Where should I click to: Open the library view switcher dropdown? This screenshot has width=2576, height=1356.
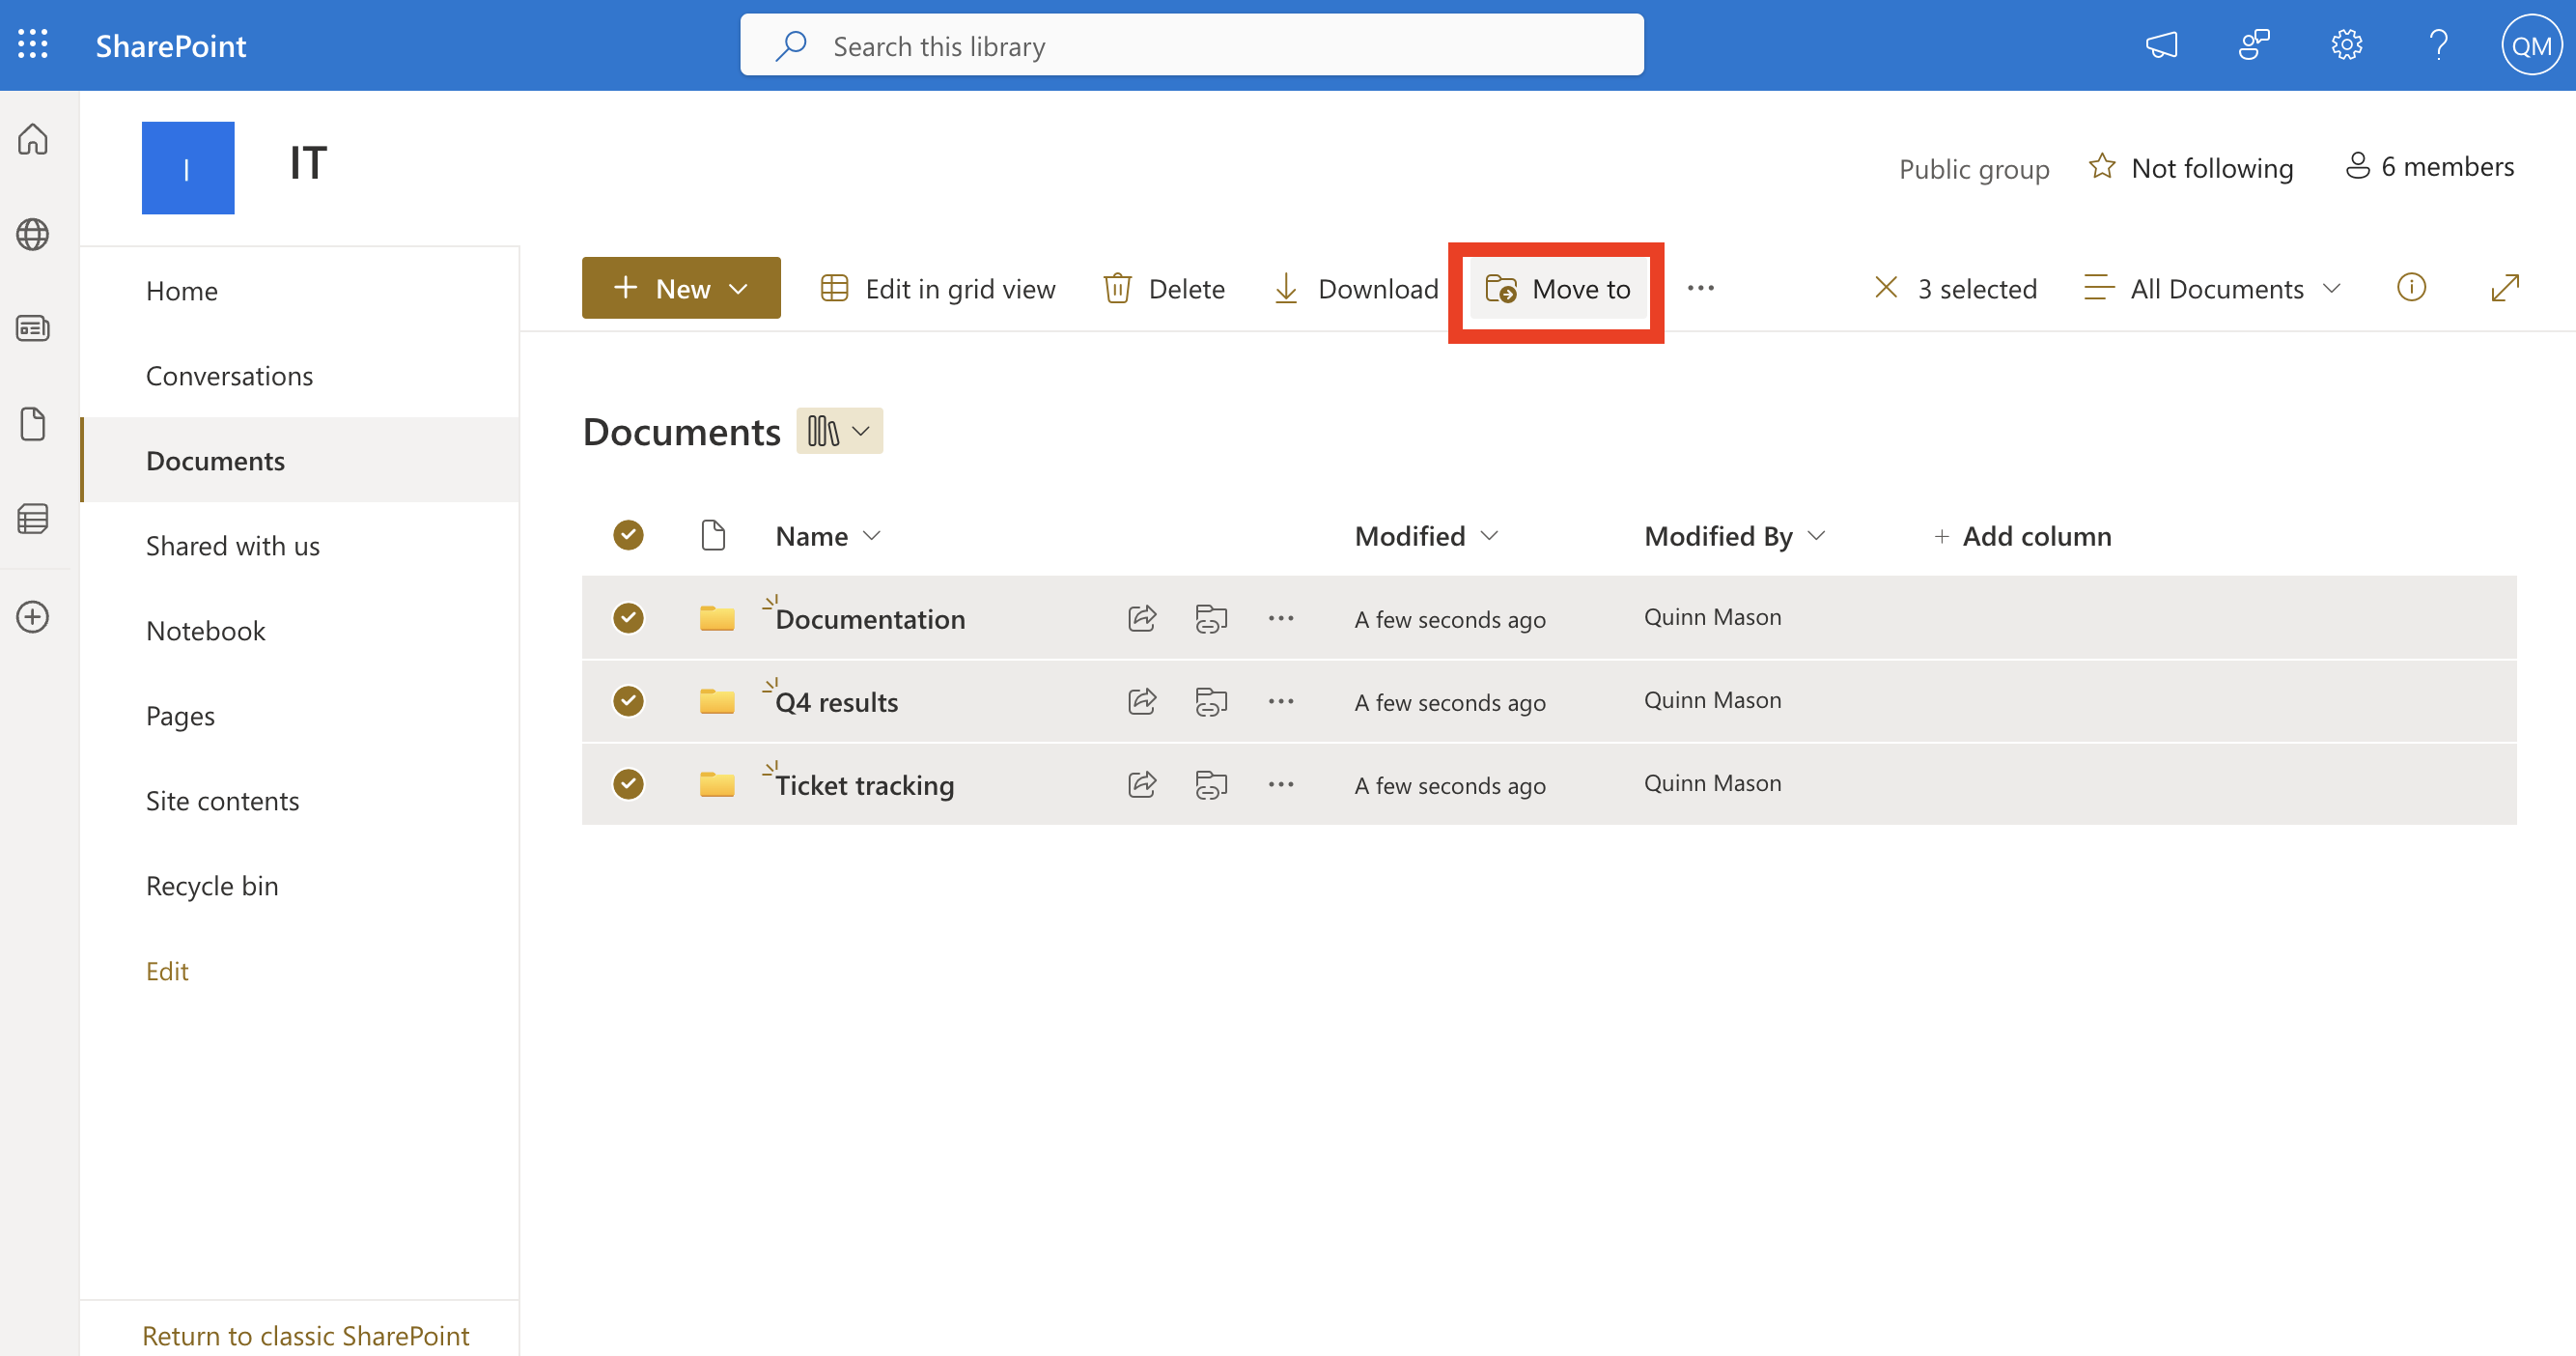[x=839, y=431]
